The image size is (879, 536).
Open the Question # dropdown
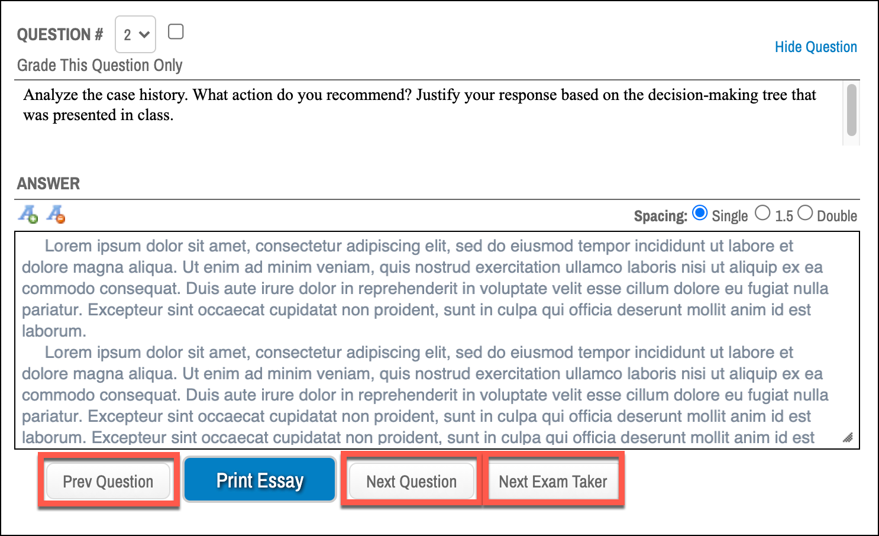(x=135, y=34)
